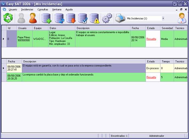
Task: Click lower grid Tecnico column header
Action: 181,61
